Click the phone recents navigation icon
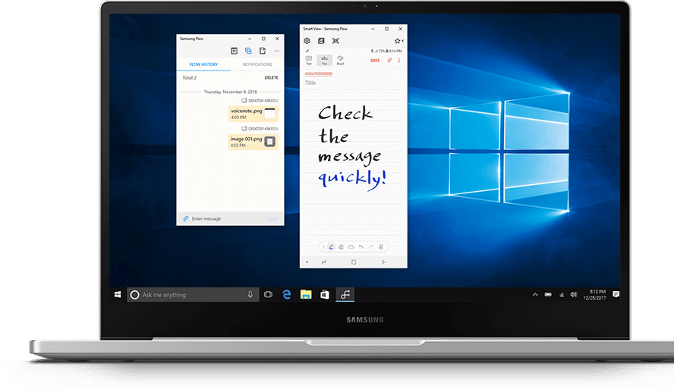The image size is (674, 392). pyautogui.click(x=324, y=262)
